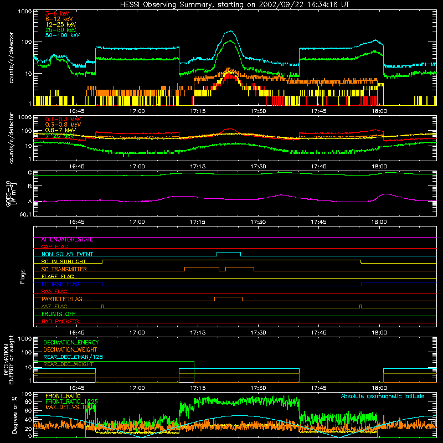
Task: Select the 6-12 keV legend label
Action: point(59,19)
